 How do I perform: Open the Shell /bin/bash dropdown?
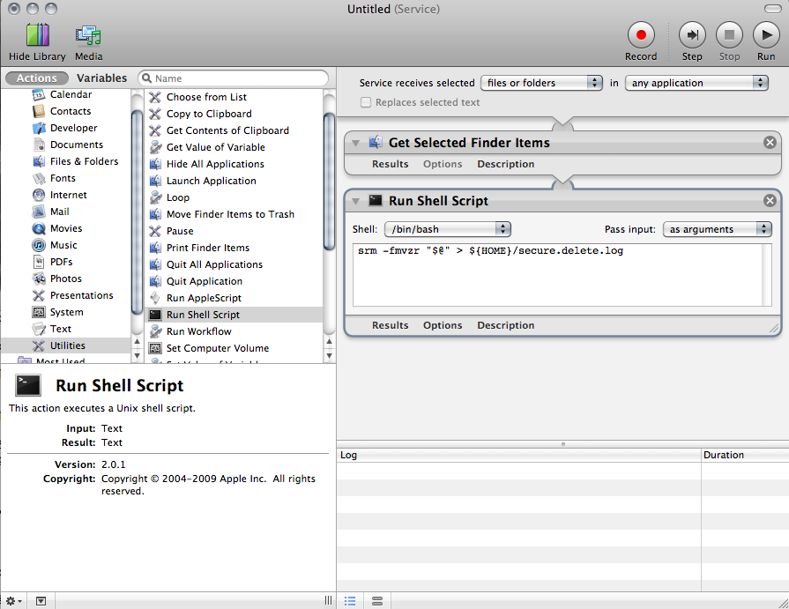pos(447,229)
